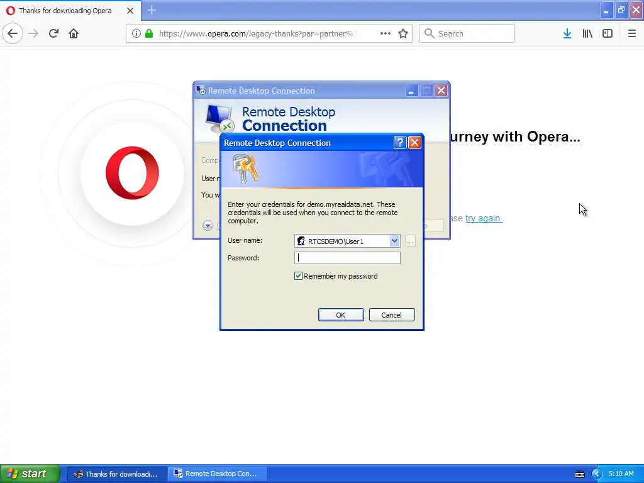Toggle the Firefox sidebar icon
644x483 pixels.
coord(608,33)
